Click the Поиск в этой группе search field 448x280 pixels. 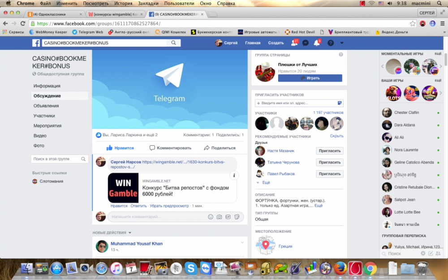click(x=56, y=159)
